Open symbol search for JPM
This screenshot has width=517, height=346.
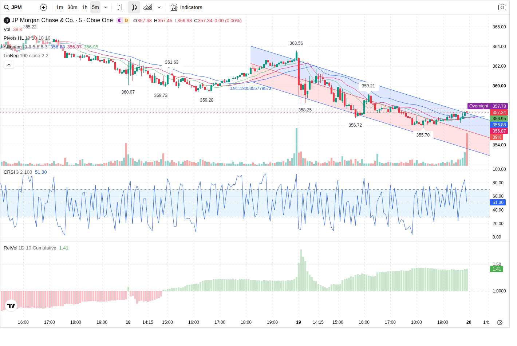13,7
